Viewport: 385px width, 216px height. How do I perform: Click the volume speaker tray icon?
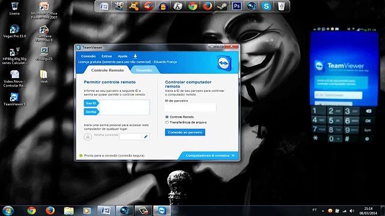(x=352, y=211)
